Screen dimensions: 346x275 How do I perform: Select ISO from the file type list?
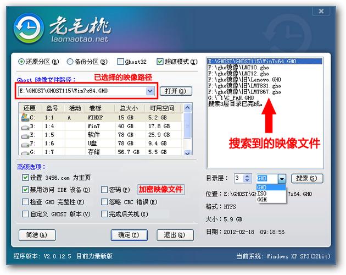[x=263, y=194]
